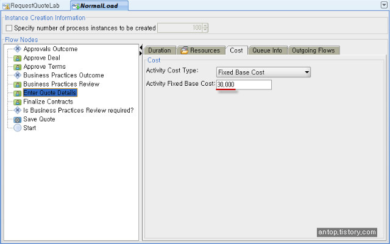The height and width of the screenshot is (244, 390).
Task: Click the Finalize Contracts task icon
Action: click(18, 102)
